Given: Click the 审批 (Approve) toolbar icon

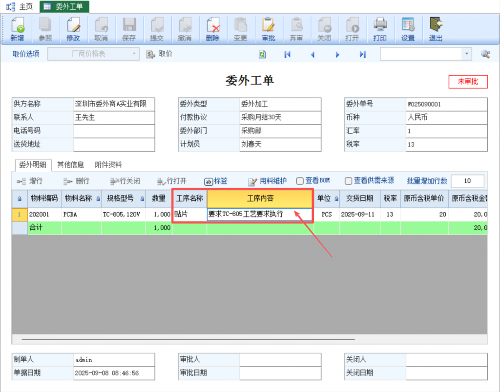Looking at the screenshot, I should 268,29.
